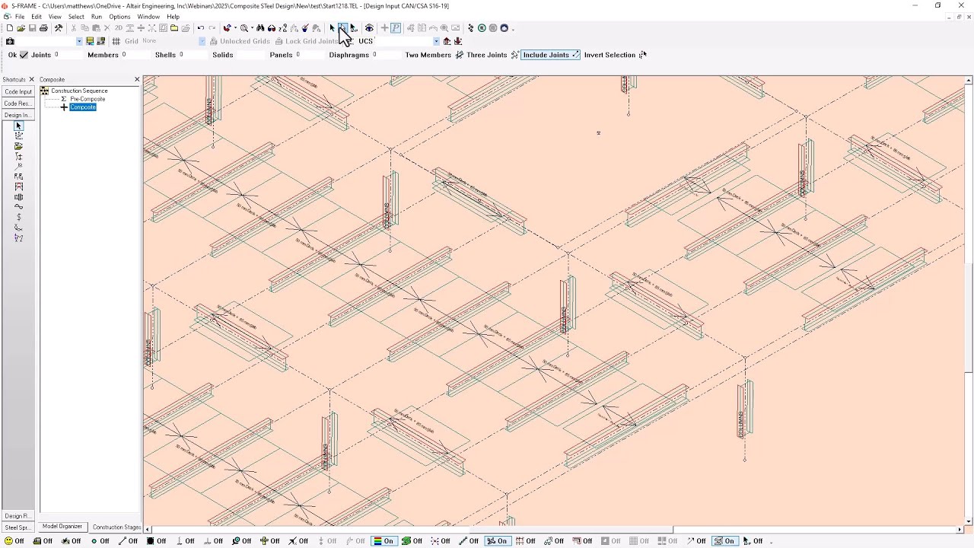Click the green folder shortcut icon
Screen dimensions: 974x548
[x=18, y=146]
